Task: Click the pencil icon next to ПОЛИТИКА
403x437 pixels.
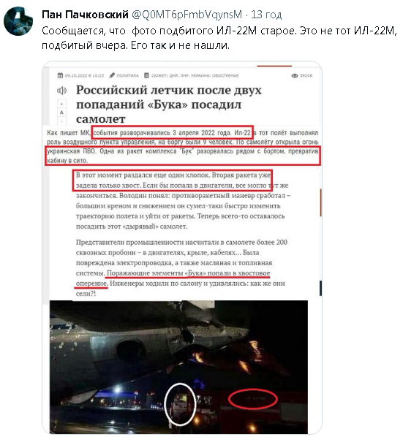Action: tap(112, 75)
